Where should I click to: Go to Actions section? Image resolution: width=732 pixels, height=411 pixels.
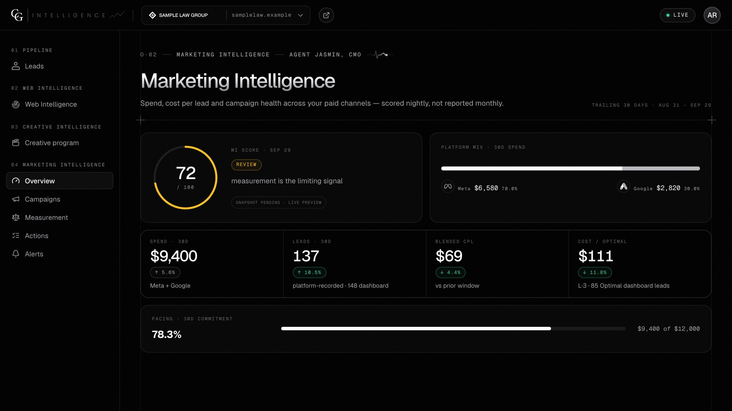[x=59, y=236]
